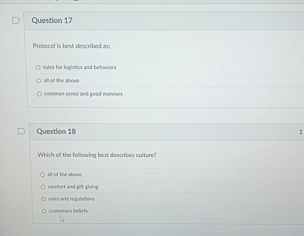
Task: Click the Question 18 header title
Action: tap(56, 132)
